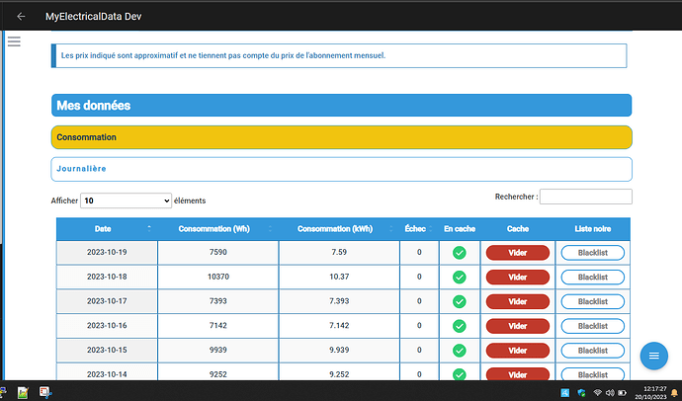Viewport: 682px width, 401px height.
Task: Select the 2023-10-18 date cell
Action: (107, 277)
